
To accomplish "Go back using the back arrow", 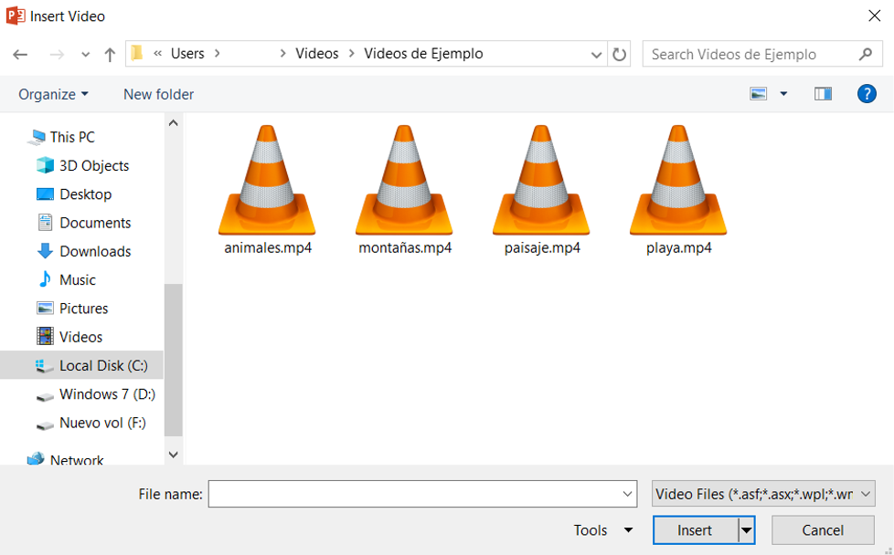I will (x=20, y=55).
